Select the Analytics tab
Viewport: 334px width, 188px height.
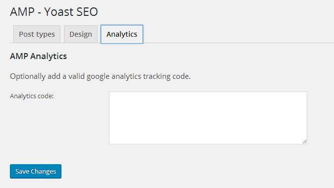pos(122,34)
